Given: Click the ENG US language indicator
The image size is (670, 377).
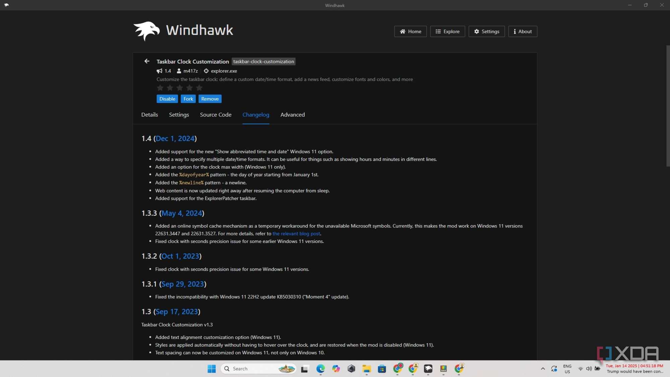Looking at the screenshot, I should tap(567, 369).
